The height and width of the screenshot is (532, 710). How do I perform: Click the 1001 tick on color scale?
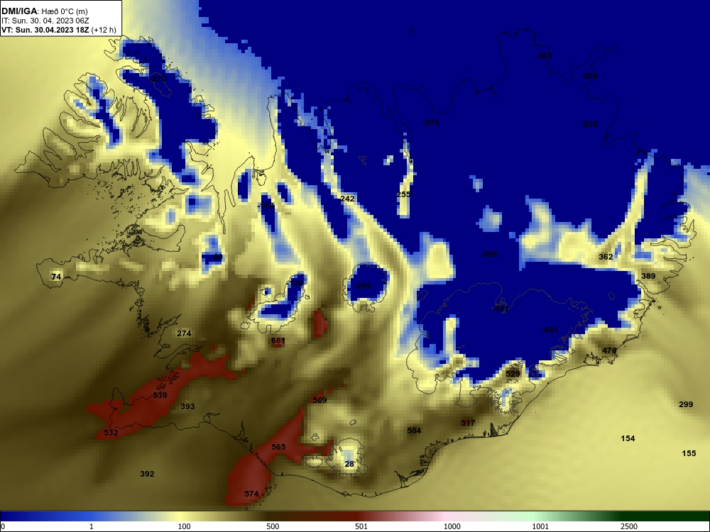[x=540, y=526]
